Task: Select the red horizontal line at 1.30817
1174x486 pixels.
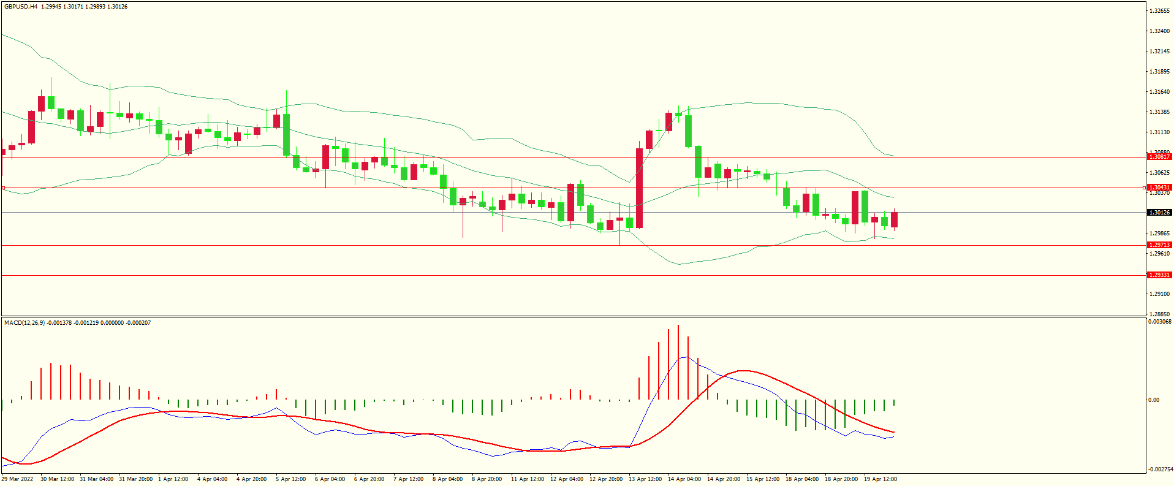Action: tap(573, 157)
